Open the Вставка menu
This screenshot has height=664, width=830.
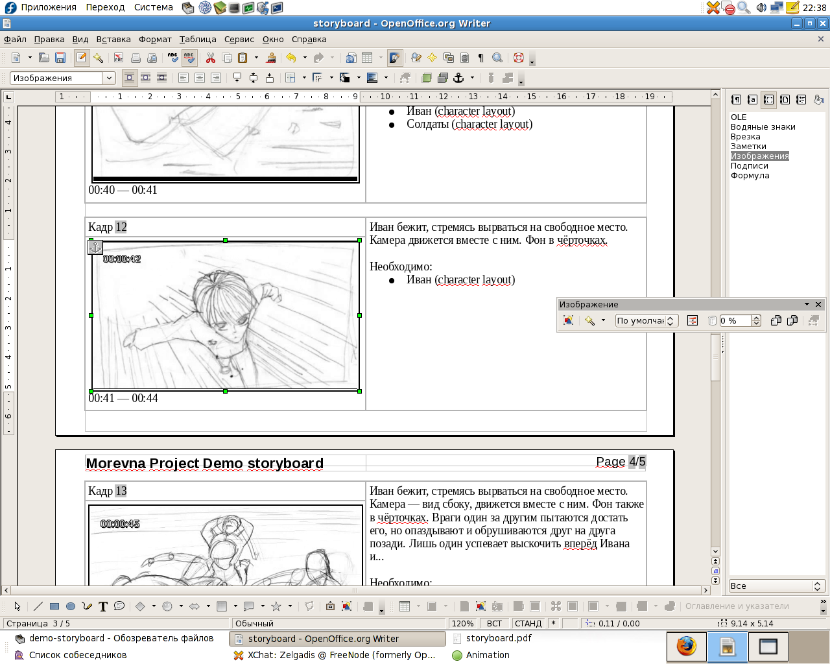113,40
